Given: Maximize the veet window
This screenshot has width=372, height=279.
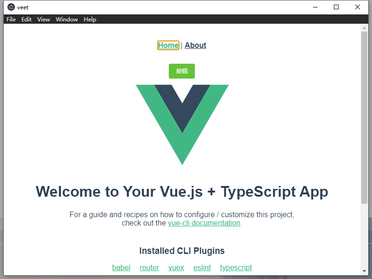Looking at the screenshot, I should (336, 7).
